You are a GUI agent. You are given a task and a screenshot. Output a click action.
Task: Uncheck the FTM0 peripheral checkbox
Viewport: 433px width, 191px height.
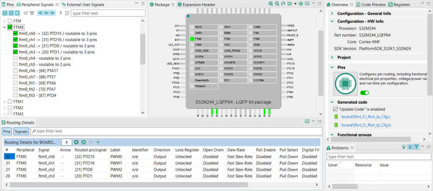[x=10, y=27]
